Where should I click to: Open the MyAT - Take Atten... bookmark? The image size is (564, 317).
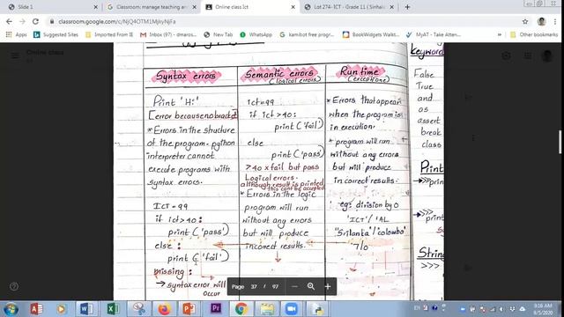[434, 34]
